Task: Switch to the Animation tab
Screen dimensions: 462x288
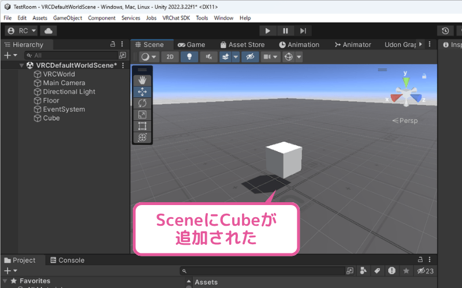Action: tap(299, 45)
